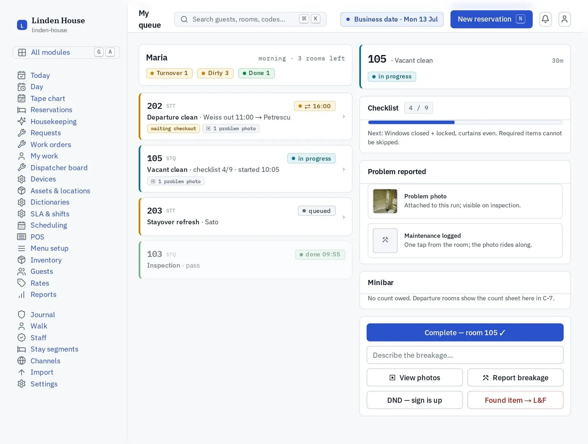Click the Rates tag icon
Screen dimensions: 588x444
click(22, 283)
